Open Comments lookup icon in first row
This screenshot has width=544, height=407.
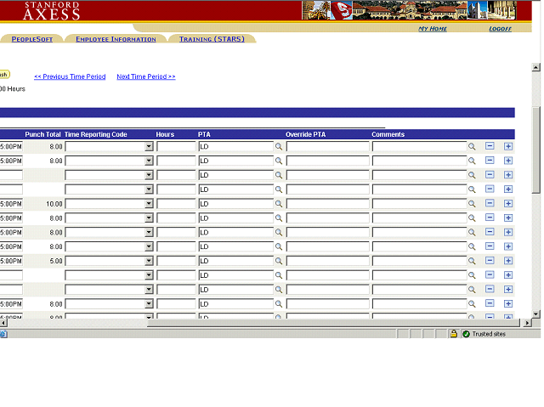click(473, 146)
